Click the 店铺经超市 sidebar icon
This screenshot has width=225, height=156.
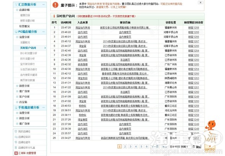click(x=16, y=142)
